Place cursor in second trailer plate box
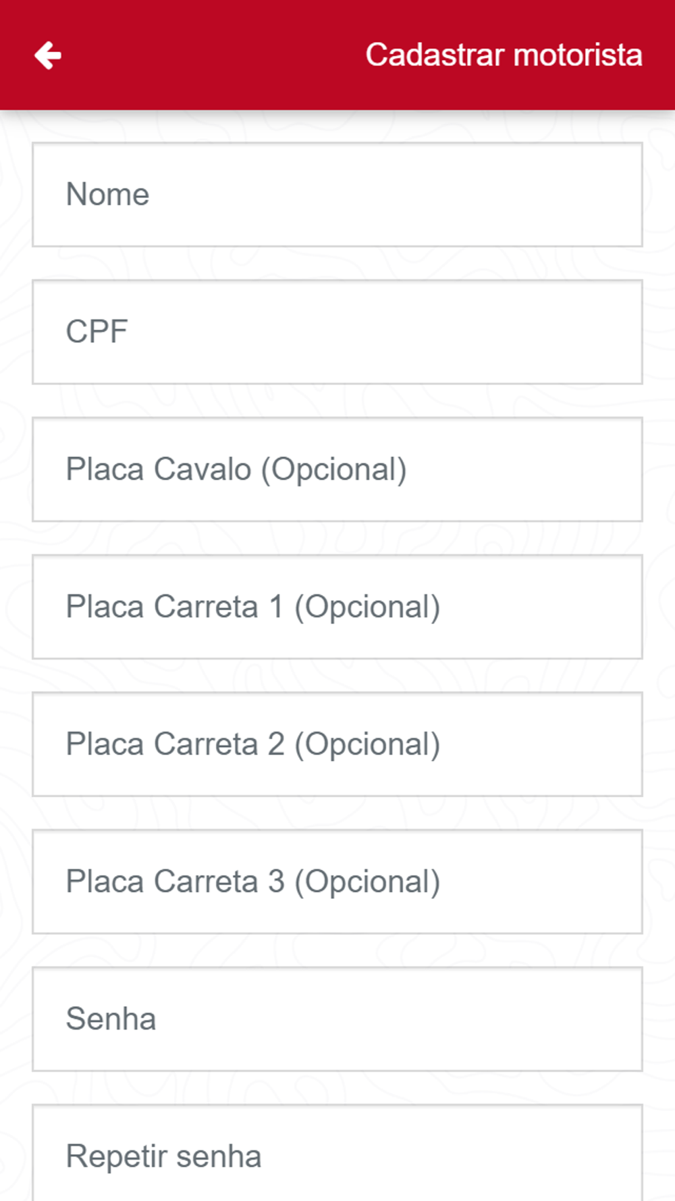This screenshot has width=675, height=1201. tap(337, 744)
